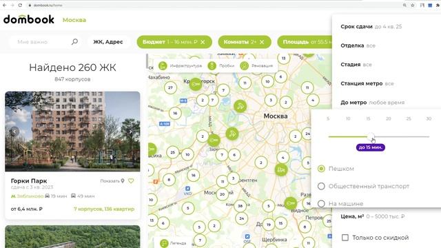Screen dimensions: 441x248
Task: Remove the Комнаты filter chip
Action: tap(262, 42)
